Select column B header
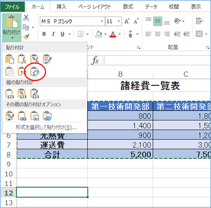 point(120,74)
